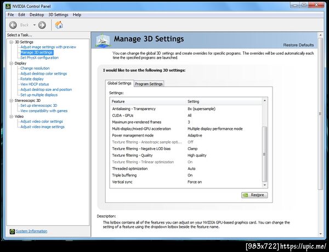
Task: Click the Forward arrow icon in toolbar
Action: 42,25
